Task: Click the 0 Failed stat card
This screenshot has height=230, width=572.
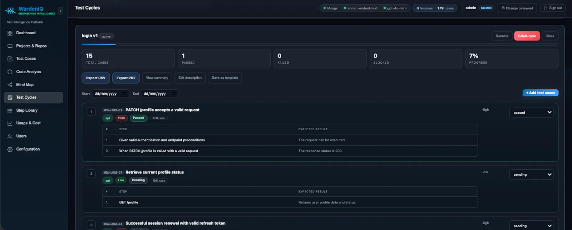Action: (x=320, y=59)
